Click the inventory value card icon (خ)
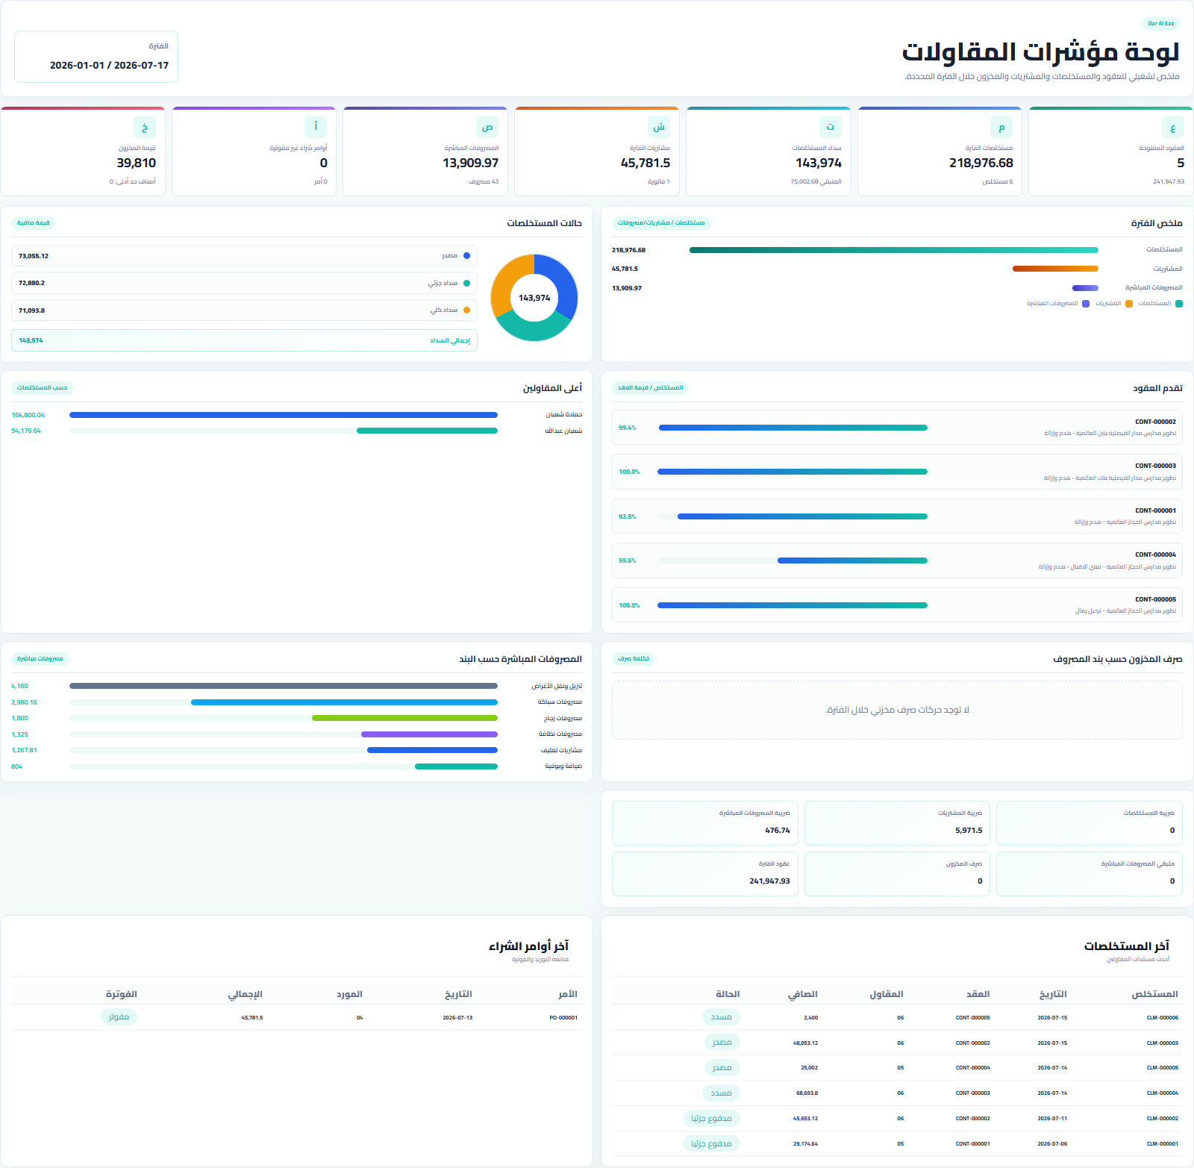Image resolution: width=1194 pixels, height=1168 pixels. (145, 127)
